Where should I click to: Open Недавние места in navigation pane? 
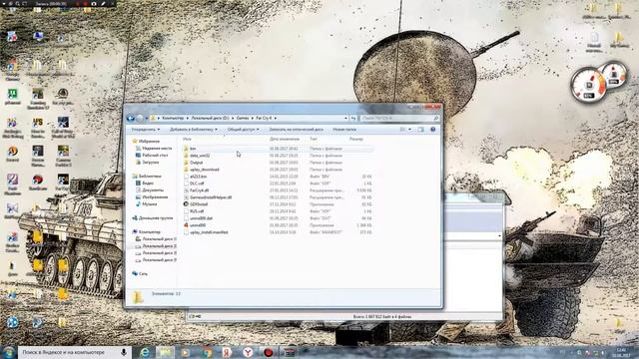point(157,149)
